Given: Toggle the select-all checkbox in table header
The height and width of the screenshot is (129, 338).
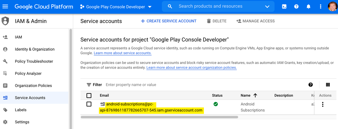Looking at the screenshot, I should tap(89, 95).
